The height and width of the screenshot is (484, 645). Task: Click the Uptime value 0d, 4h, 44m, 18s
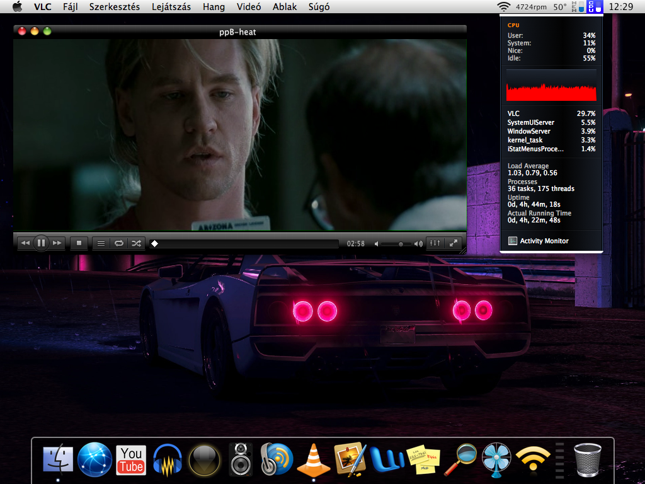(534, 204)
